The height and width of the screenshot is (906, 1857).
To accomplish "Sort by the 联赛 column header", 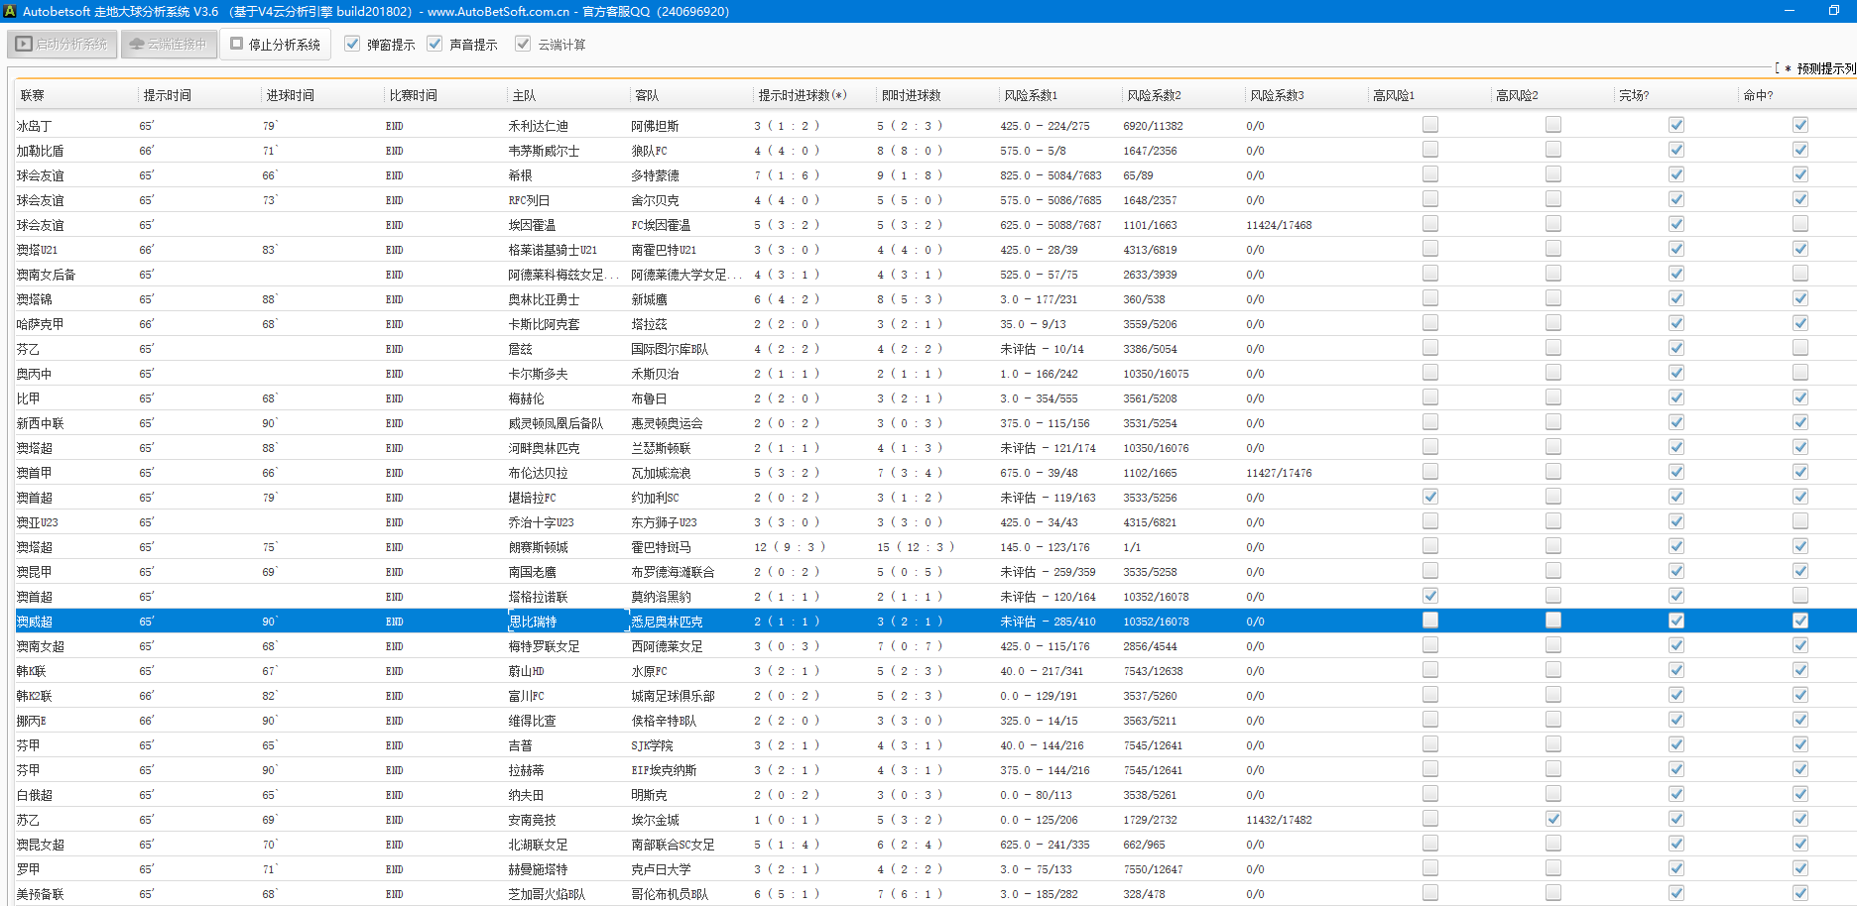I will click(33, 95).
